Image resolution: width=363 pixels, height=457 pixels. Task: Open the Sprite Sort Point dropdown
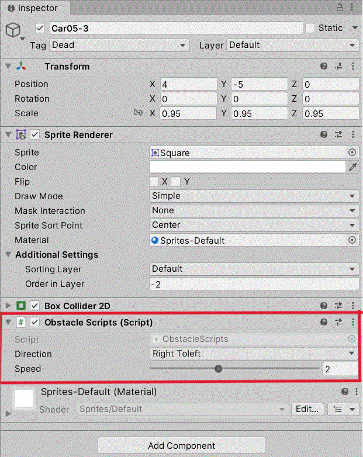[x=254, y=225]
